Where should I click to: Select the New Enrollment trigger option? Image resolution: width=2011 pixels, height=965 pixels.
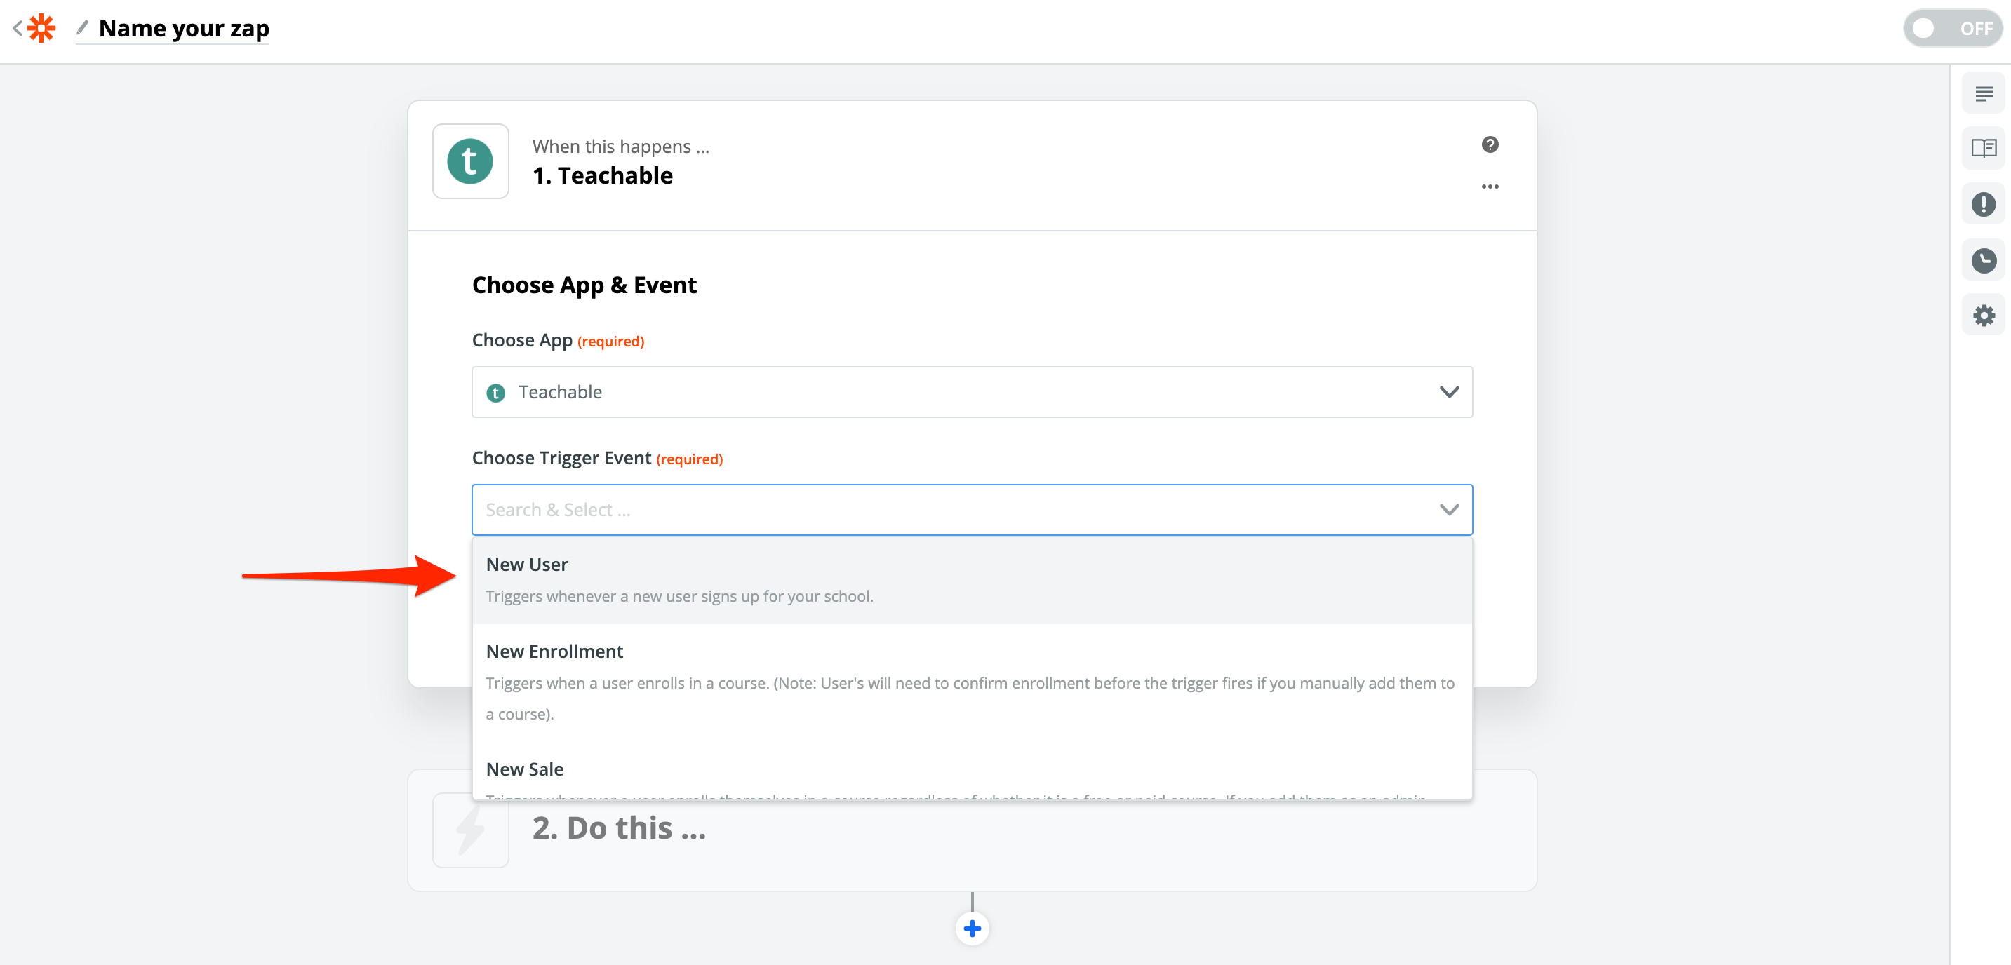pyautogui.click(x=972, y=682)
